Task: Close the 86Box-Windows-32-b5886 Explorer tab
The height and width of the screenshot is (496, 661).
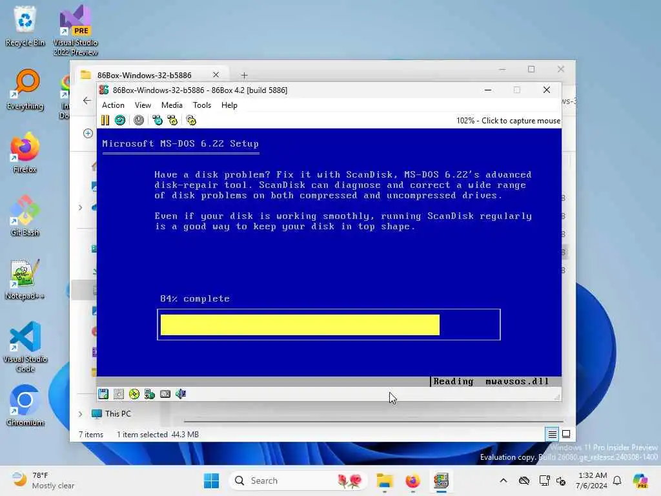Action: [216, 75]
